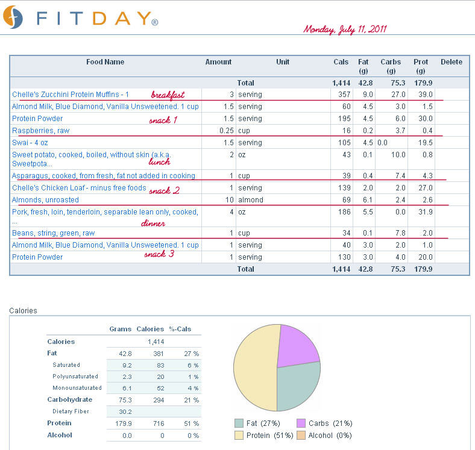
Task: Click the 381 fat calories value
Action: coord(159,354)
